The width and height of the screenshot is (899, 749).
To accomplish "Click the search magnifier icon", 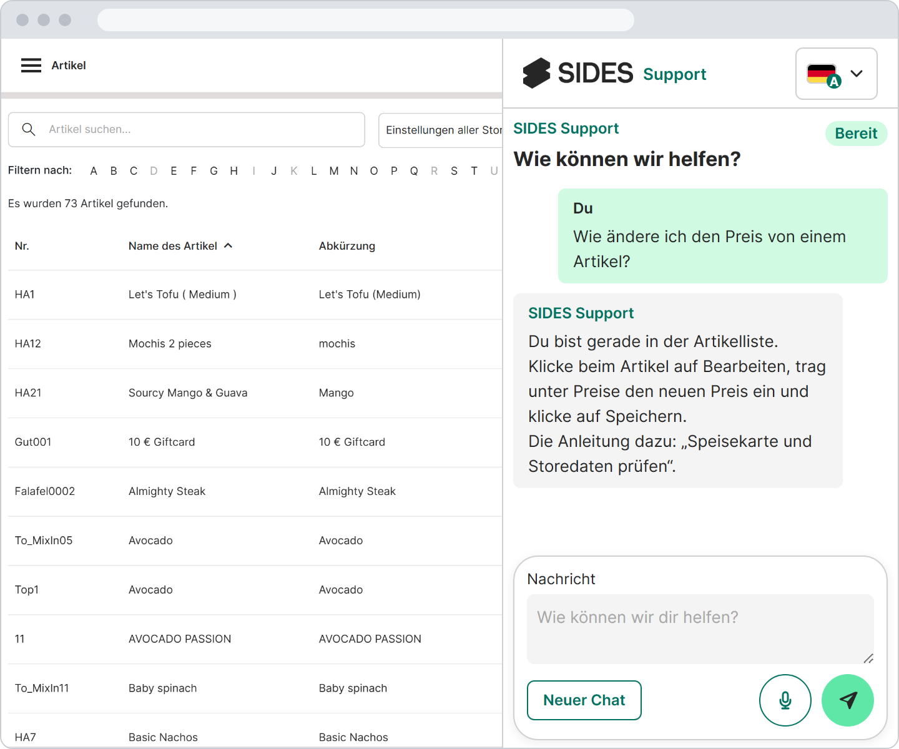I will [x=29, y=129].
